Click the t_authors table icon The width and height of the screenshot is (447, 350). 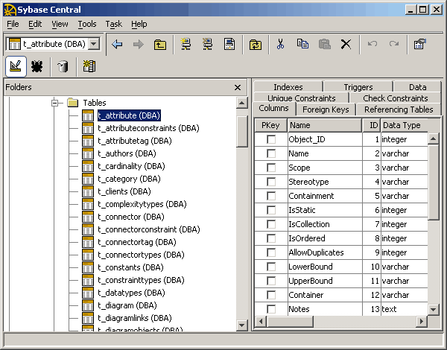click(x=88, y=153)
